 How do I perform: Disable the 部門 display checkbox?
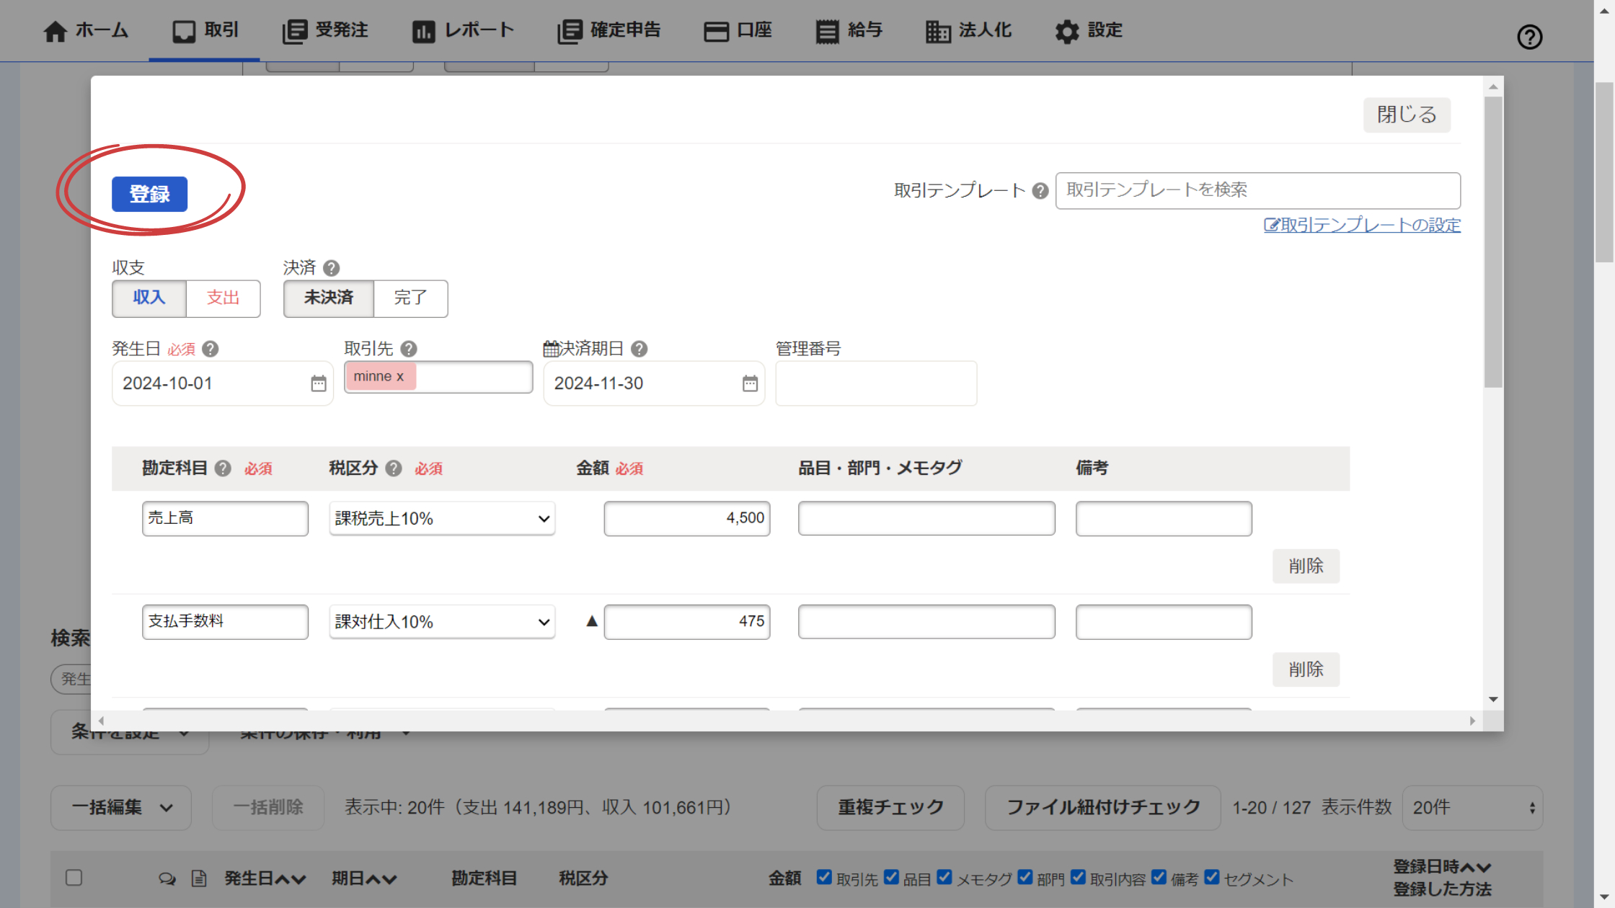(1025, 877)
